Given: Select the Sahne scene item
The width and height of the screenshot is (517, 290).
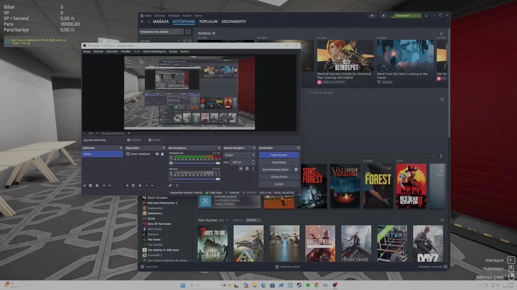Looking at the screenshot, I should [x=103, y=154].
